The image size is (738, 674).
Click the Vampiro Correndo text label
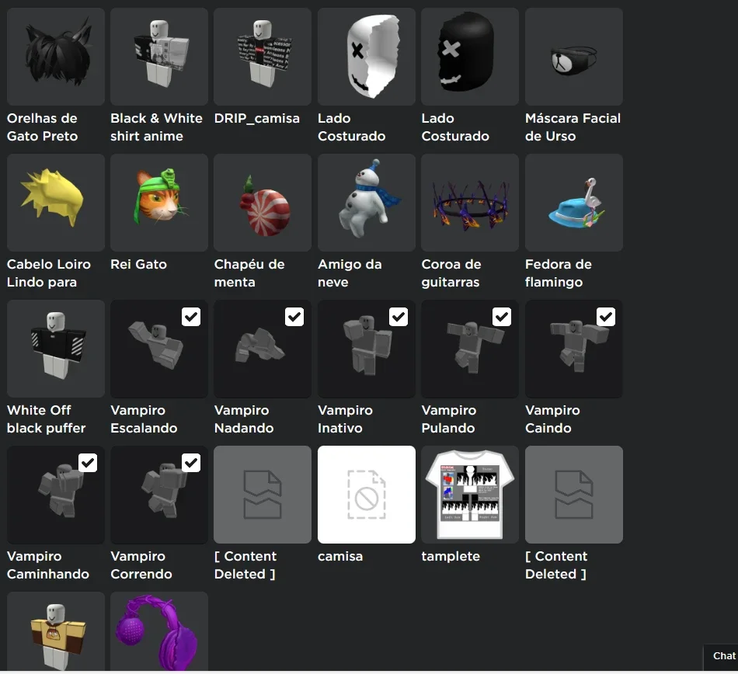[141, 565]
